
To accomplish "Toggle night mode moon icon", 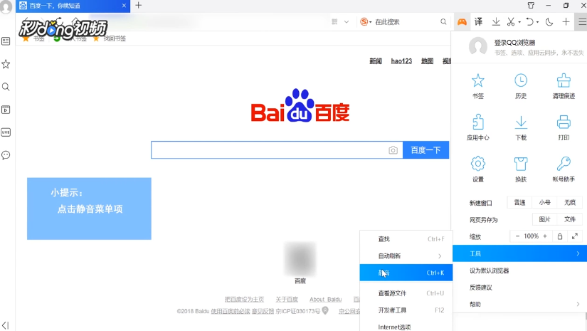I will click(549, 22).
